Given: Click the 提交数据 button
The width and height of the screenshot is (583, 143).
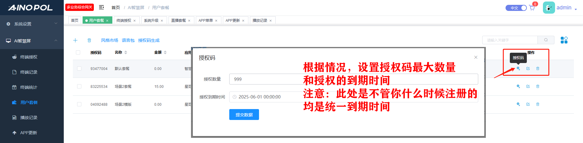Looking at the screenshot, I should pos(244,115).
